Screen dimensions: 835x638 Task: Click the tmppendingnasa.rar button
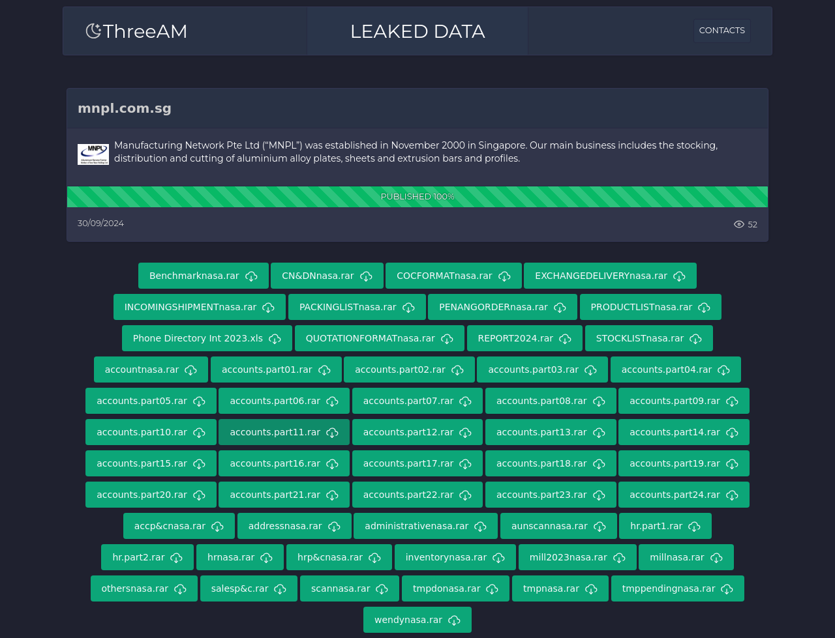pyautogui.click(x=678, y=588)
